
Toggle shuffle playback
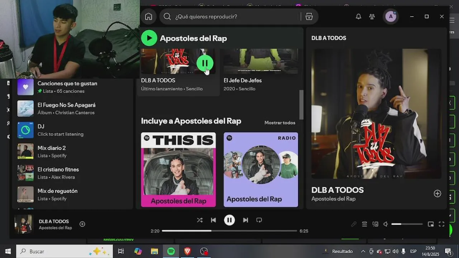coord(200,220)
